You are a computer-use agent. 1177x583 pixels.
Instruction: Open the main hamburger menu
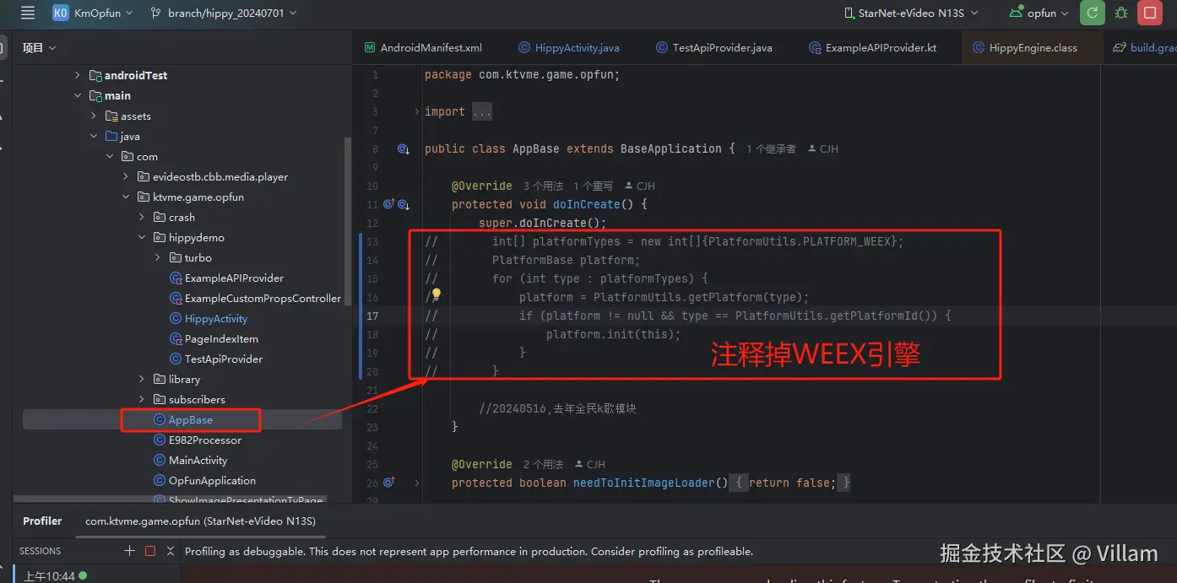28,13
